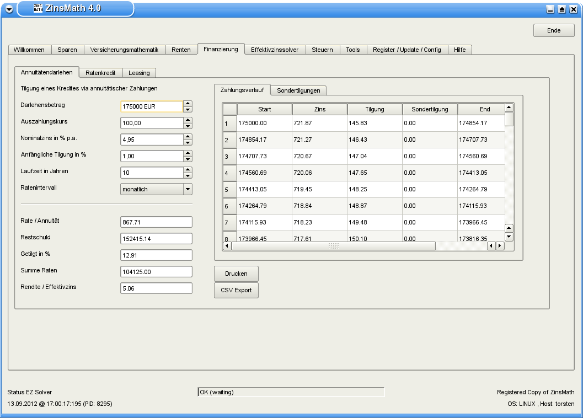Viewport: 583px width, 418px height.
Task: Select the Ratenkredit sub-tab
Action: pos(100,73)
